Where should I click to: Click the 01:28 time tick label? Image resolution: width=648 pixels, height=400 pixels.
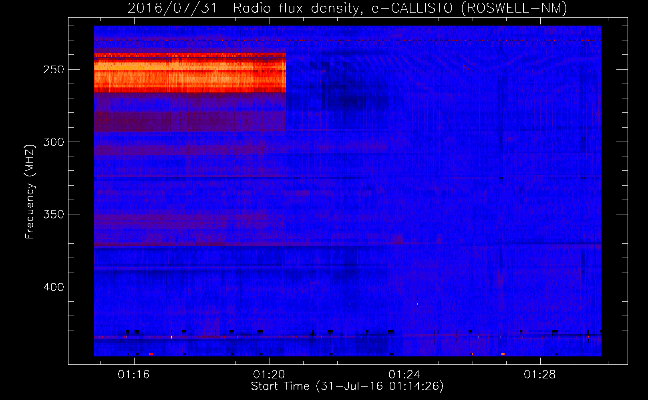coord(540,374)
